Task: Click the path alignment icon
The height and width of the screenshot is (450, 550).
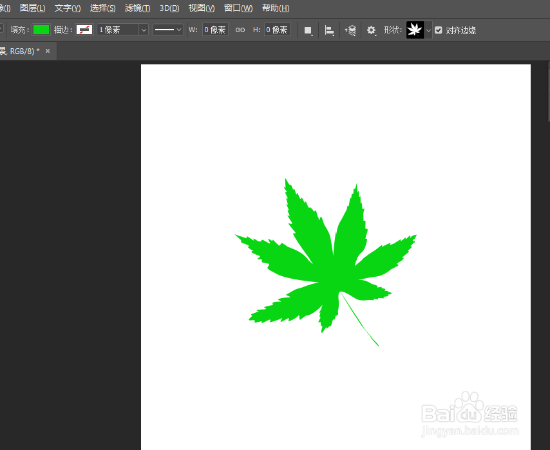Action: pyautogui.click(x=329, y=30)
